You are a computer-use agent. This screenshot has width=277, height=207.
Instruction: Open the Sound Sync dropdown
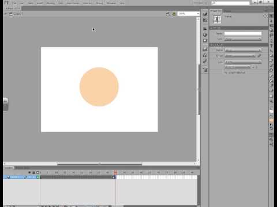coord(243,62)
